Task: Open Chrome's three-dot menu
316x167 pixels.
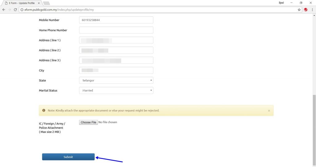Action: point(312,10)
